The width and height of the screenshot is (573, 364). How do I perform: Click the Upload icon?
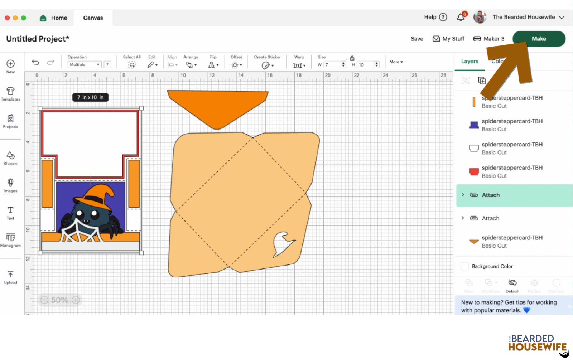point(10,277)
